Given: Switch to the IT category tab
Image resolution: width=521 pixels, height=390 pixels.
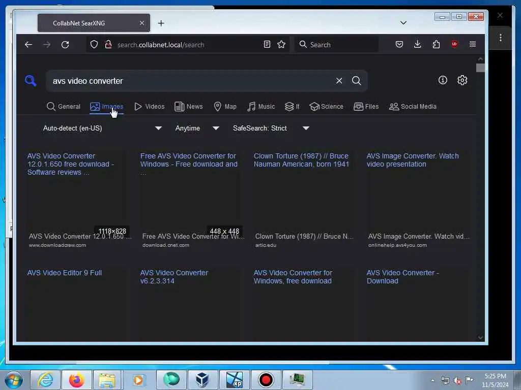Looking at the screenshot, I should coord(292,107).
